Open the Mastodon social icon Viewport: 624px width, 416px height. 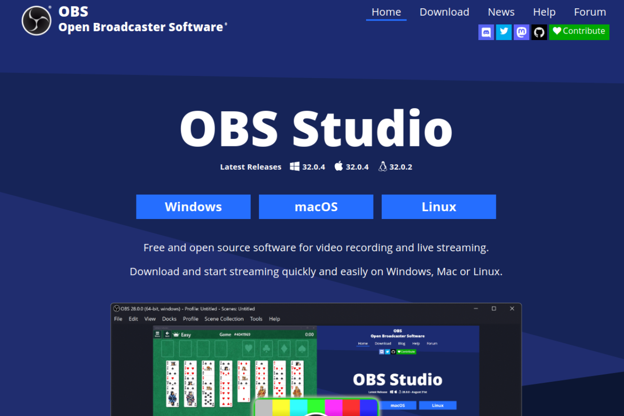coord(521,32)
